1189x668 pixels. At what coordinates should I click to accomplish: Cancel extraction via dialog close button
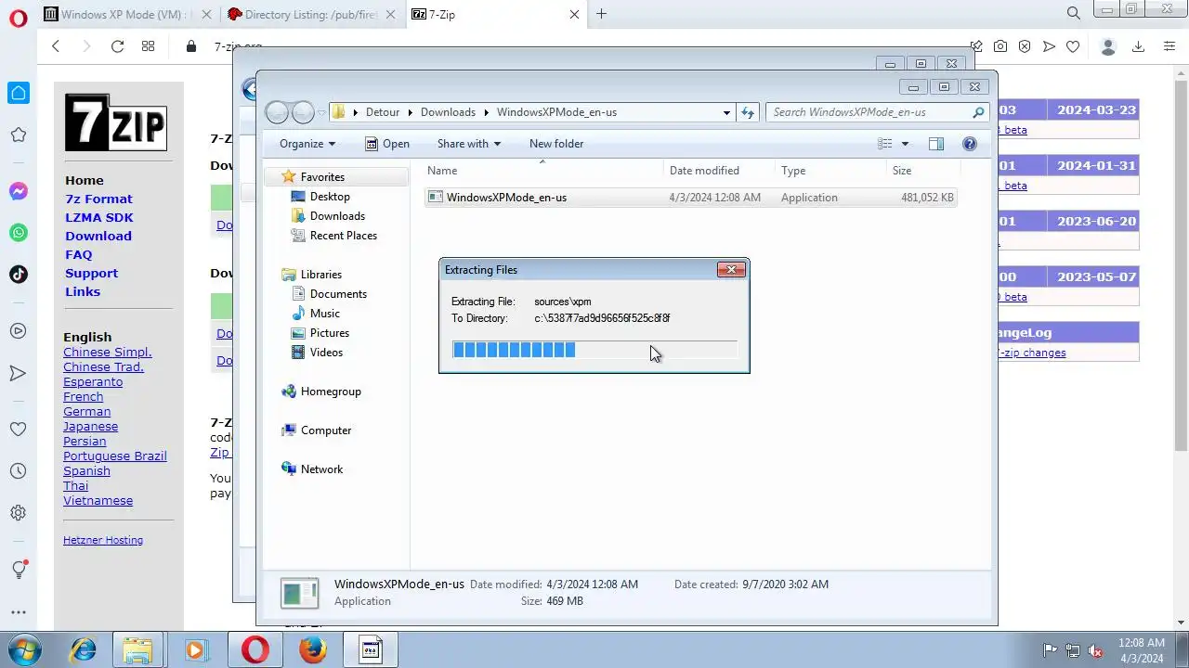point(731,270)
